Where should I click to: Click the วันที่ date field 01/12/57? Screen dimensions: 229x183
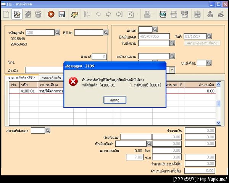(195, 36)
